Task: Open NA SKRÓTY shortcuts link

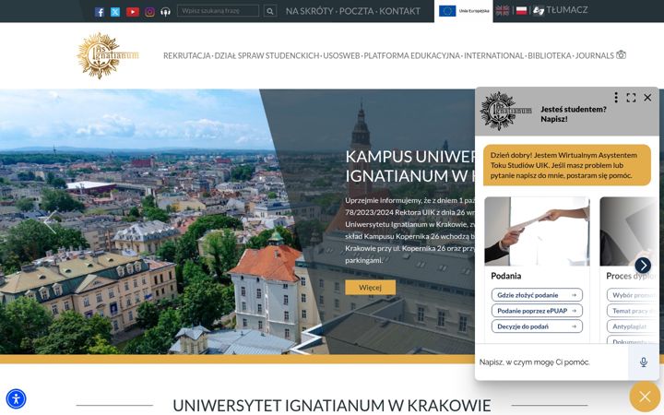Action: [x=310, y=11]
